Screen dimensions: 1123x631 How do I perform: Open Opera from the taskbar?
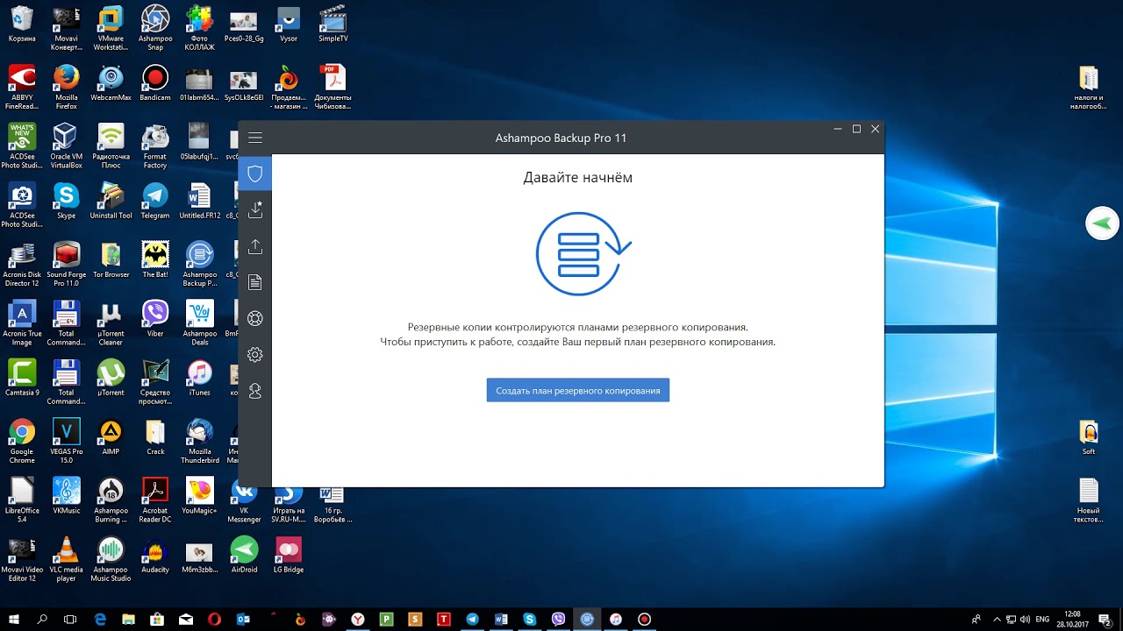(215, 619)
